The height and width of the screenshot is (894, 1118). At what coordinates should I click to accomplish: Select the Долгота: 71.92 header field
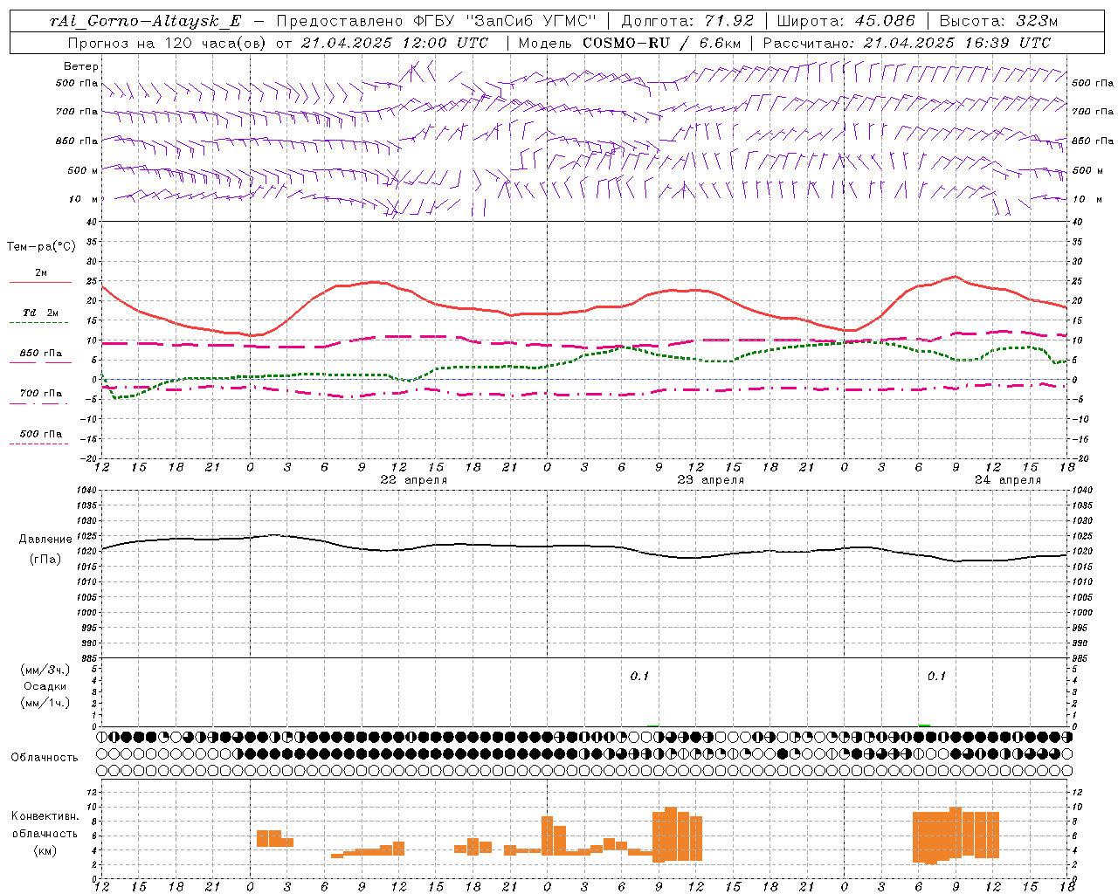[x=687, y=21]
